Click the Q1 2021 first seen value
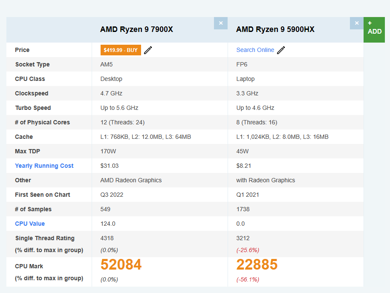Image resolution: width=390 pixels, height=293 pixels. [248, 195]
